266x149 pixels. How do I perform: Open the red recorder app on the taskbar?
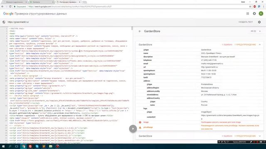click(x=57, y=146)
